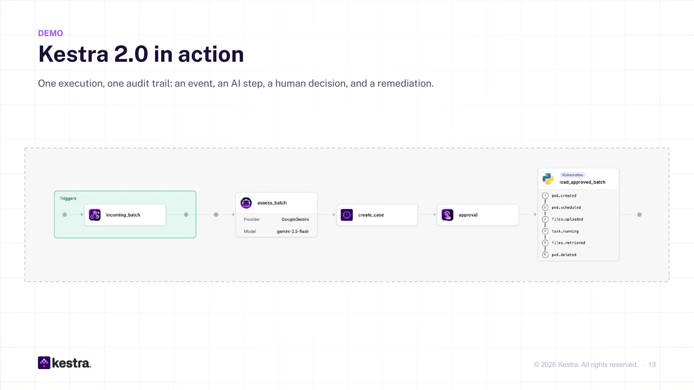The height and width of the screenshot is (390, 694).
Task: Click the Provider label in assess_batch
Action: click(x=252, y=220)
